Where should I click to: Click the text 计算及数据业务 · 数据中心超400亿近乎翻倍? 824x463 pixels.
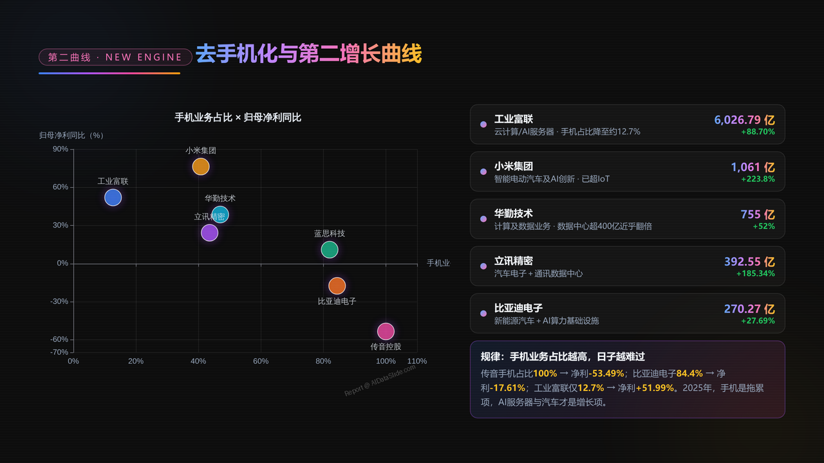(x=573, y=226)
